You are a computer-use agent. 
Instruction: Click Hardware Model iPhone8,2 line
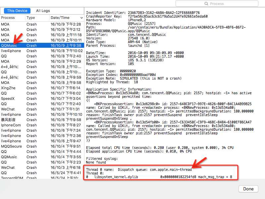tap(116, 20)
